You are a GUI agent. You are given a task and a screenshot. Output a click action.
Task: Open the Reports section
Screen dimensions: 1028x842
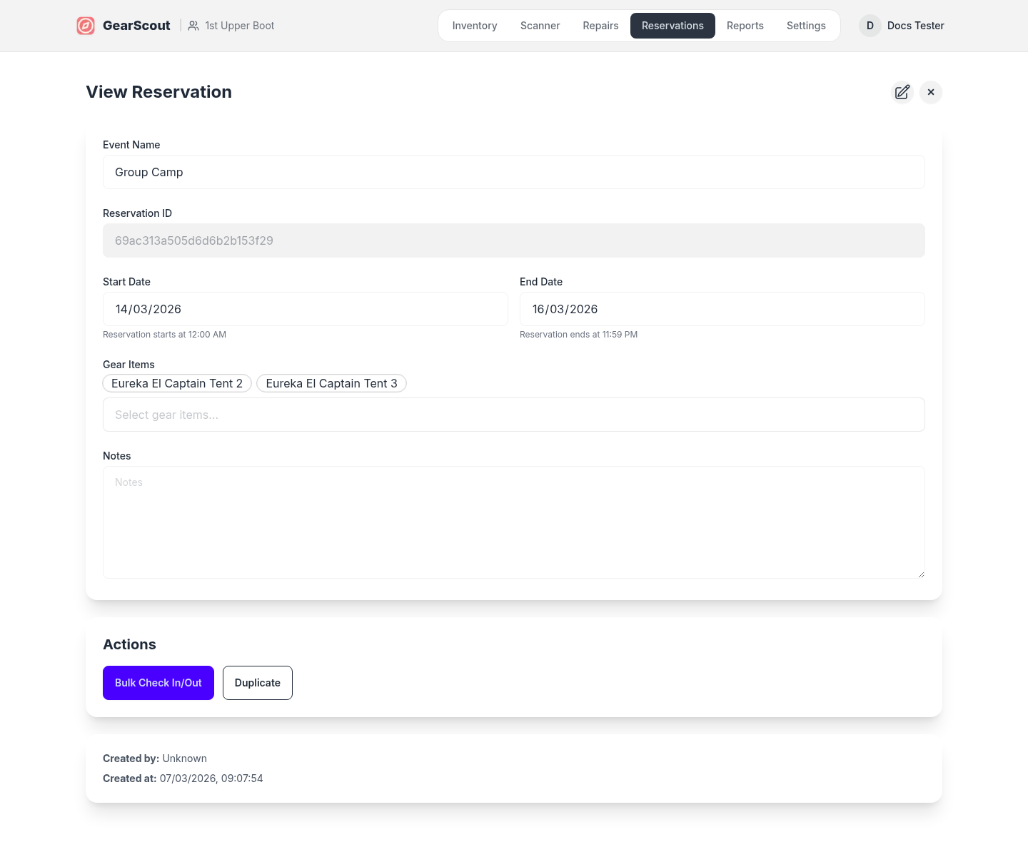[x=745, y=26]
